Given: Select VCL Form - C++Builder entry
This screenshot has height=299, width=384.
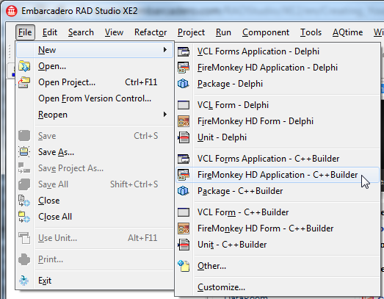Looking at the screenshot, I should [278, 212].
